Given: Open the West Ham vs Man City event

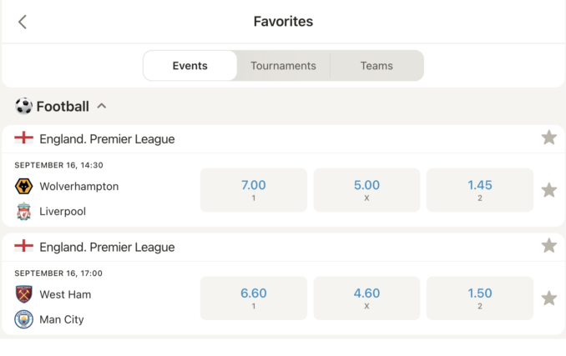Looking at the screenshot, I should (100, 306).
